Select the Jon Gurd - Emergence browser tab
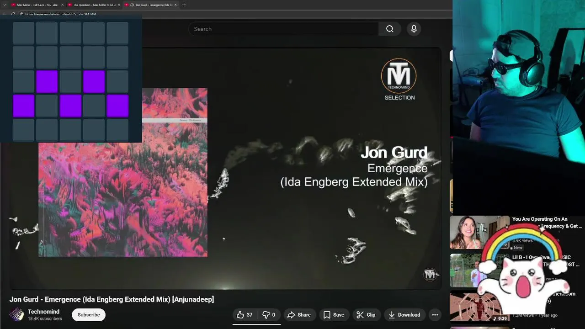The image size is (585, 329). click(x=151, y=5)
